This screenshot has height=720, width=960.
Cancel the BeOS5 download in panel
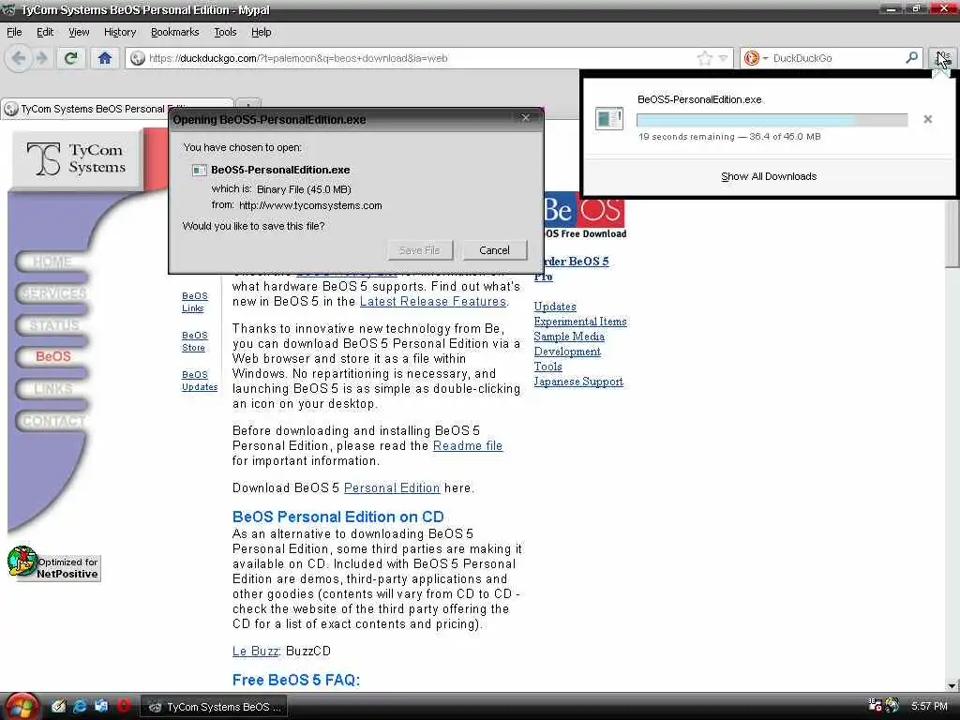tap(927, 119)
